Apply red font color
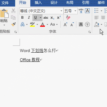Screen dimensions: 107x107 tap(43, 24)
